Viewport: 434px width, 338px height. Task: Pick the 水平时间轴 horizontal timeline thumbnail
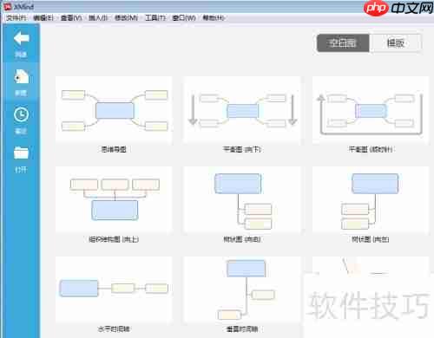[114, 289]
